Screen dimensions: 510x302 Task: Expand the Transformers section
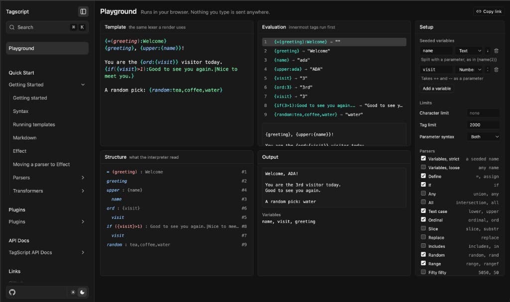pos(83,191)
